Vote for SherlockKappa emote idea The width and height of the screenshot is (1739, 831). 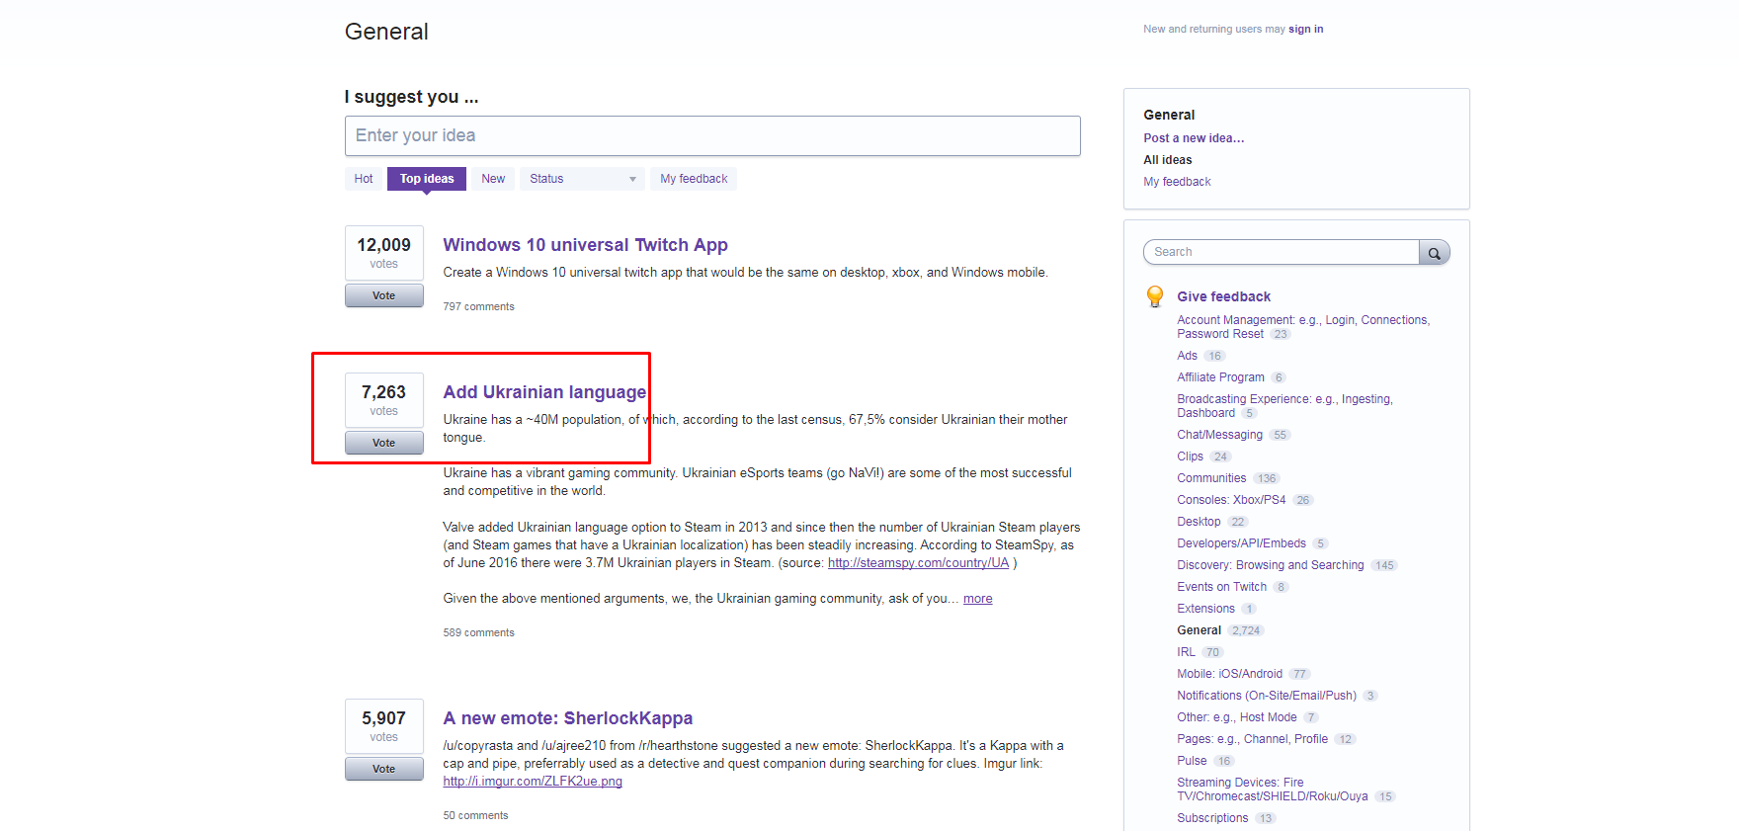click(384, 769)
